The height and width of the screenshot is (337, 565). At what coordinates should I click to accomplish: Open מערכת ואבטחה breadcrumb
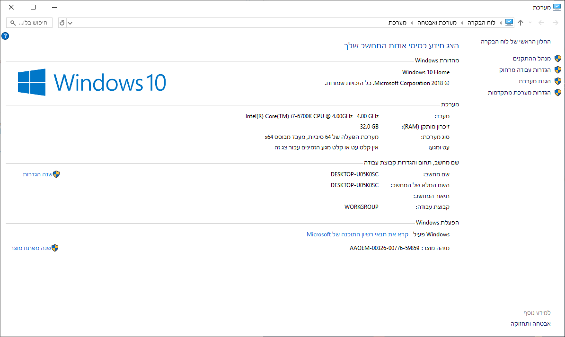click(437, 22)
